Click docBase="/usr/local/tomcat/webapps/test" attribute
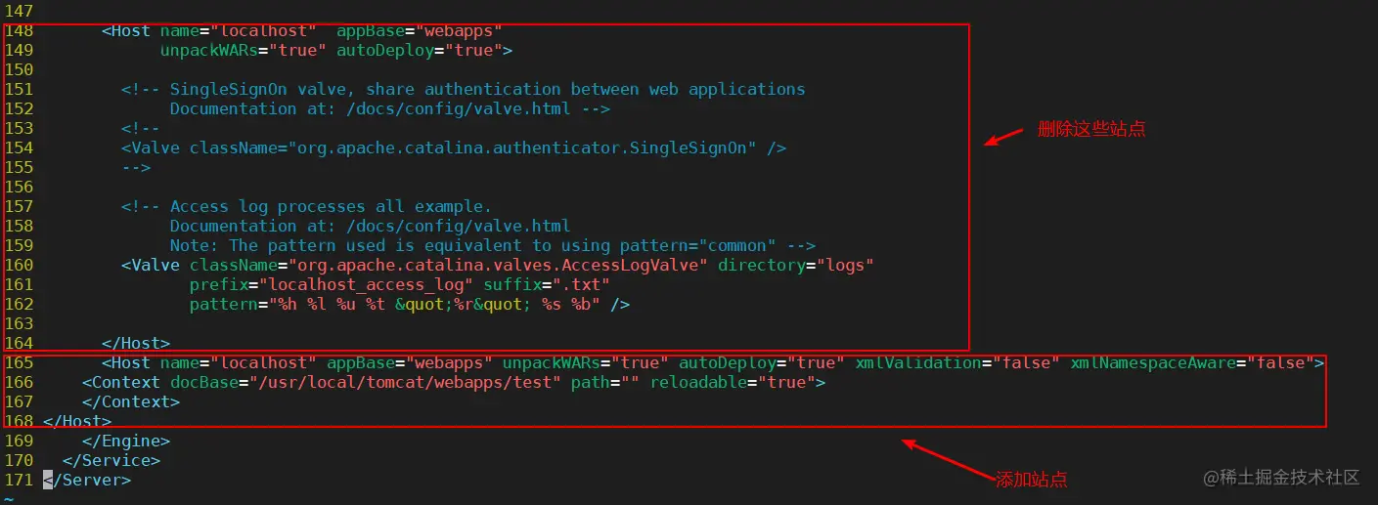 point(366,382)
